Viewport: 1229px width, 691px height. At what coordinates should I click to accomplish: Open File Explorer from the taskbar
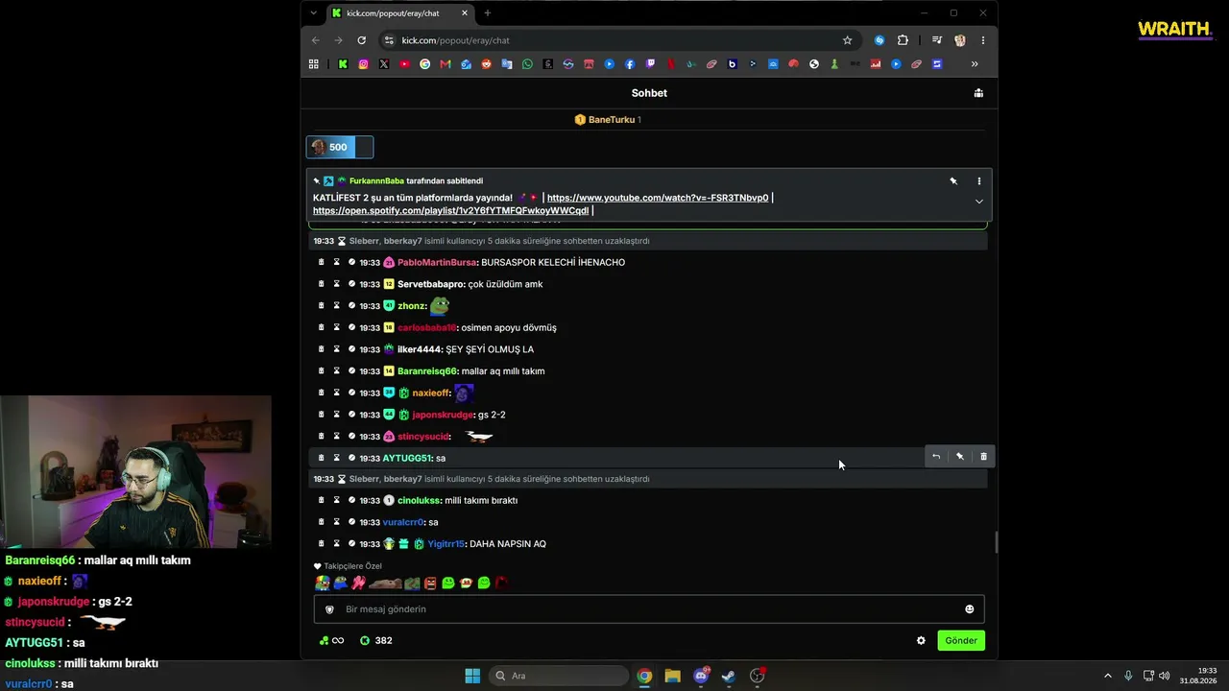[x=672, y=676]
